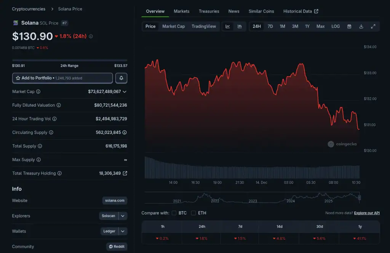
Task: Download the chart data
Action: click(x=361, y=27)
